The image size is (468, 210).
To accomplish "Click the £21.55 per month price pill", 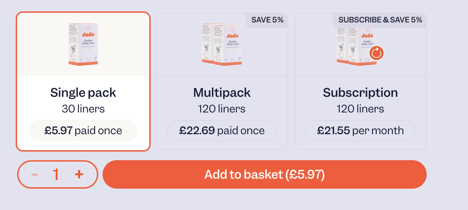I will pos(360,131).
